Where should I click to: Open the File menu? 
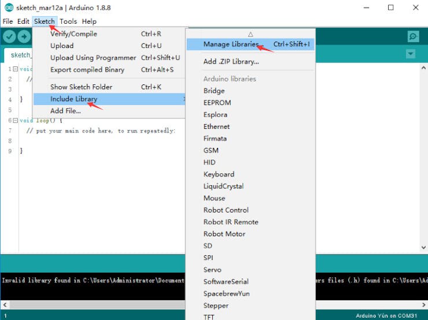click(8, 21)
